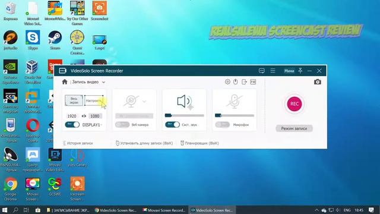This screenshot has width=380, height=214.
Task: Open Steam desktop shortcut
Action: pyautogui.click(x=55, y=40)
